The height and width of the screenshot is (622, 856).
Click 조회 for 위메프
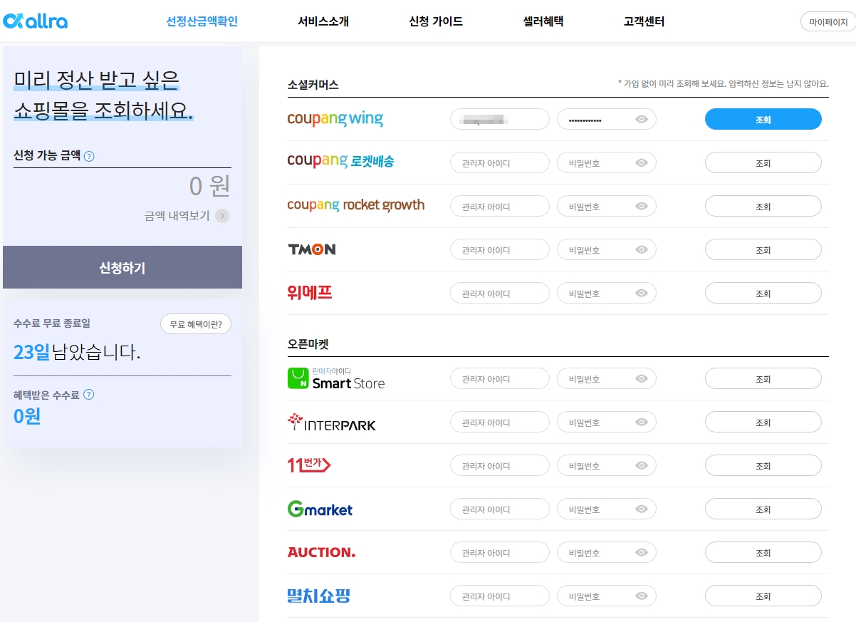(763, 294)
